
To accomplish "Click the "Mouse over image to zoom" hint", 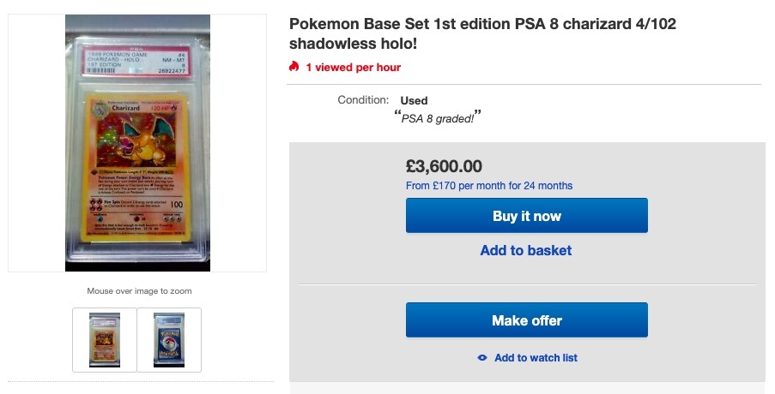I will pos(139,291).
